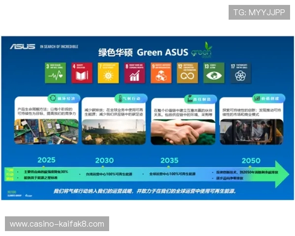The width and height of the screenshot is (295, 236).
Task: Click the 能效高于能源之星标准 bullet
Action: coord(40,177)
